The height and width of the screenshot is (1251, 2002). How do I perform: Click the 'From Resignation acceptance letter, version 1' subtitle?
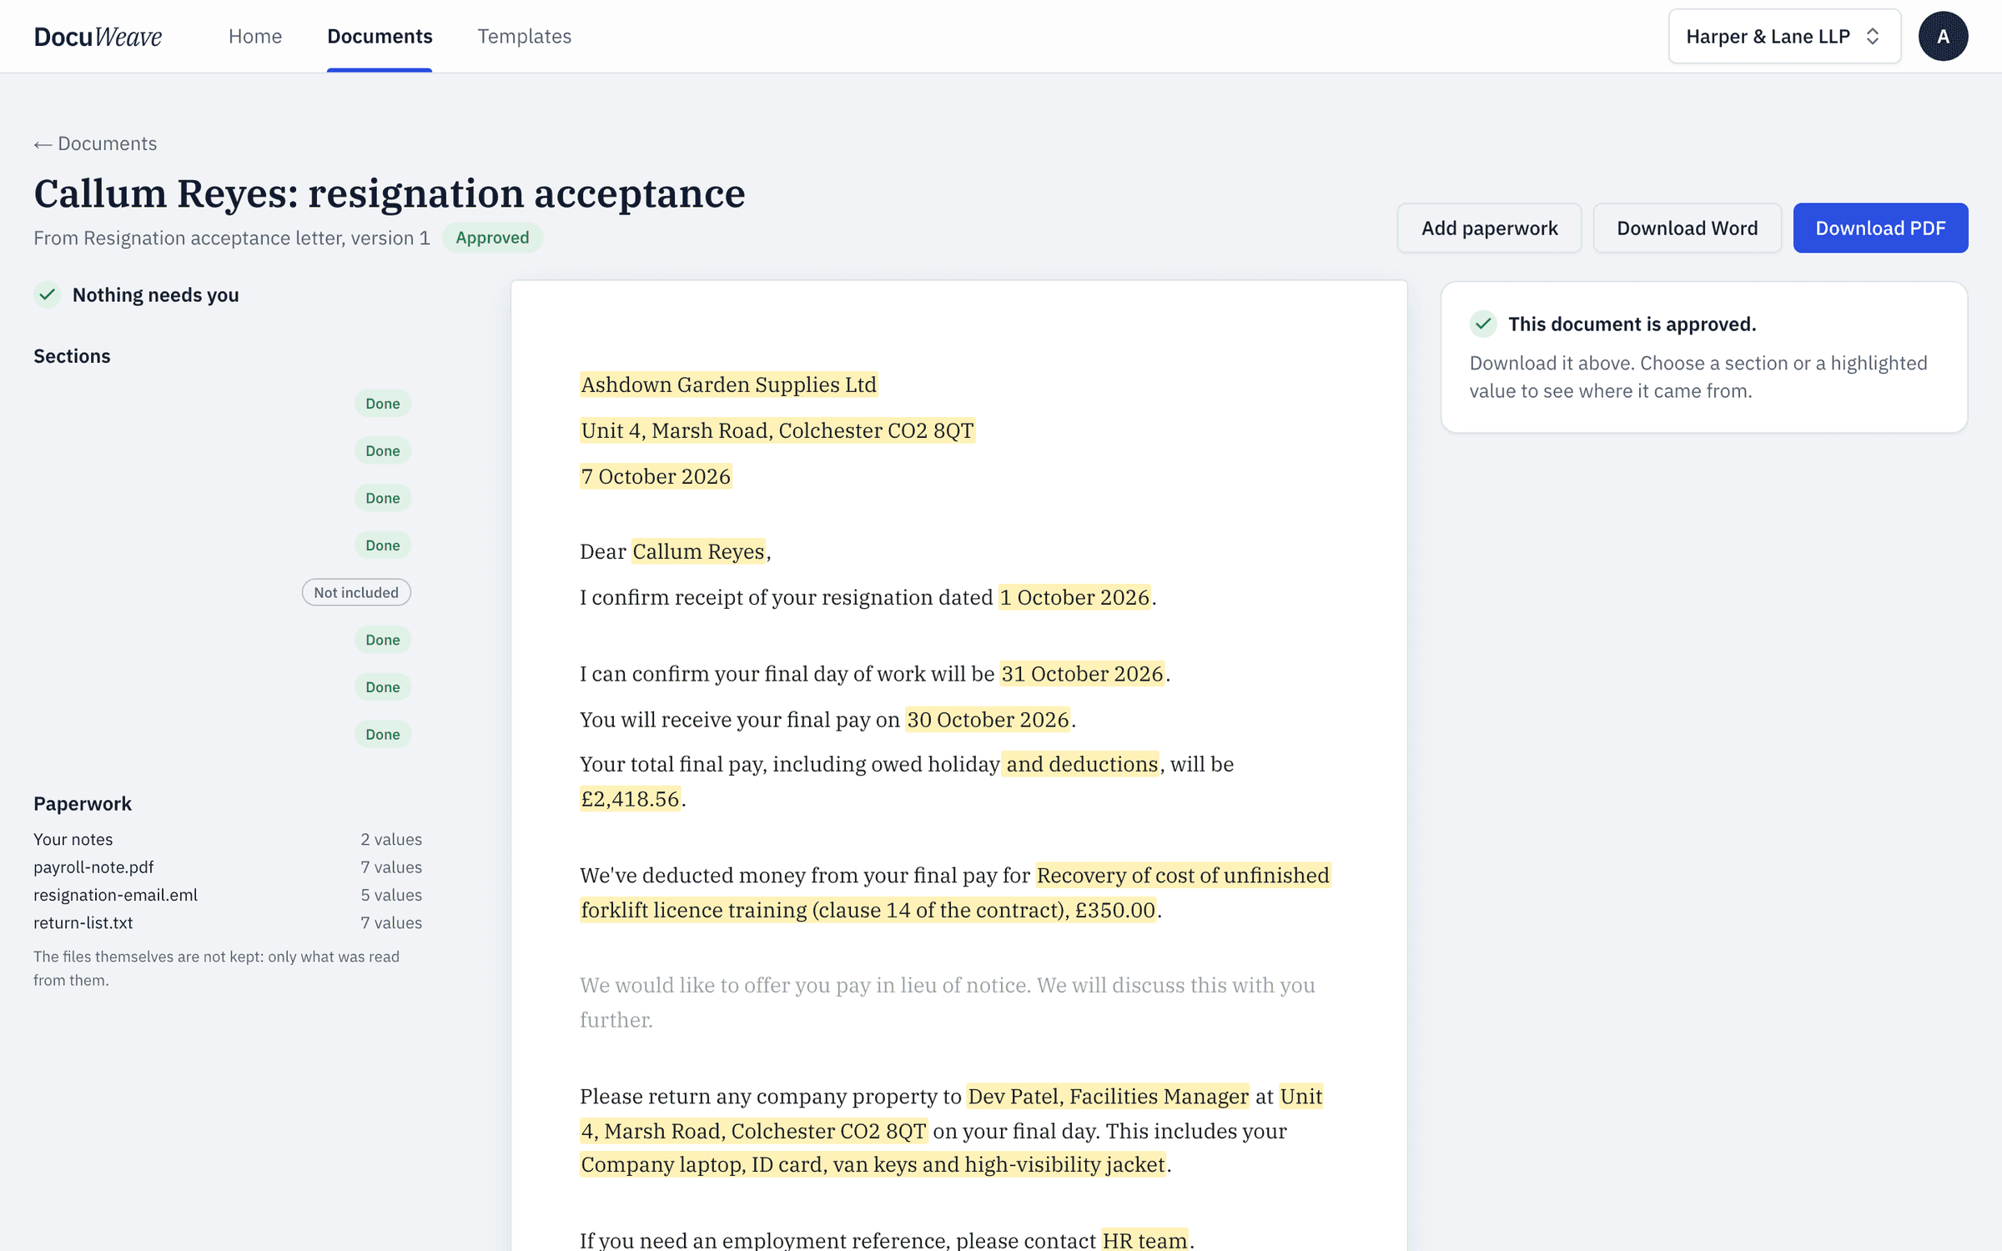[232, 238]
